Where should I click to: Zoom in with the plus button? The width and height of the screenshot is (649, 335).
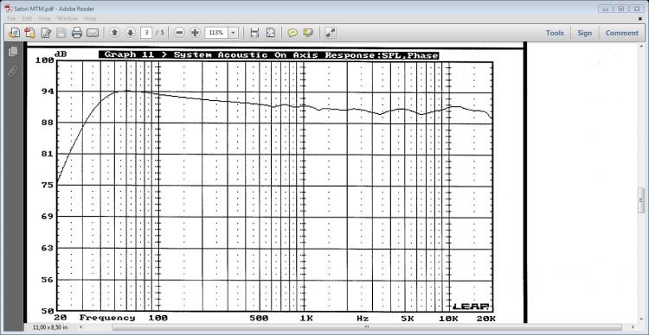195,32
